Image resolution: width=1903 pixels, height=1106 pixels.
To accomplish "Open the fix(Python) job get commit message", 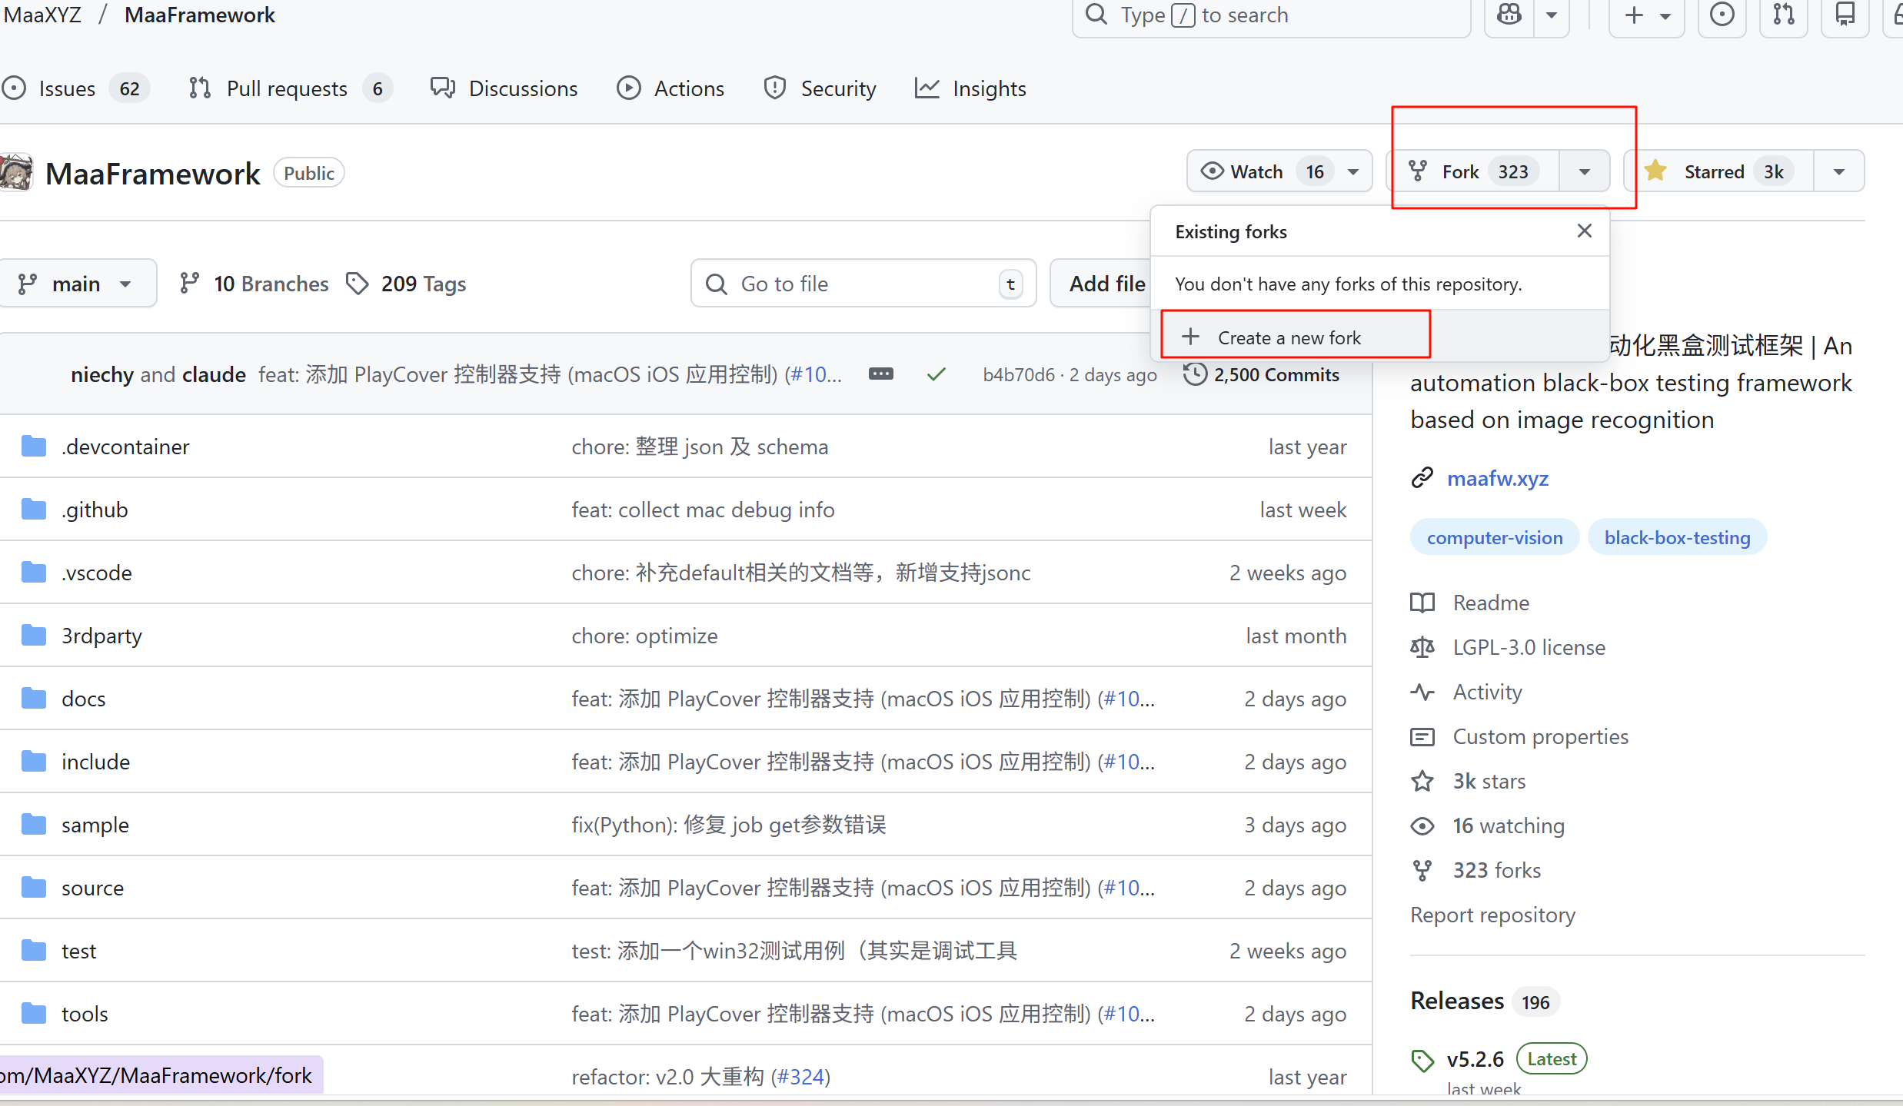I will [729, 825].
